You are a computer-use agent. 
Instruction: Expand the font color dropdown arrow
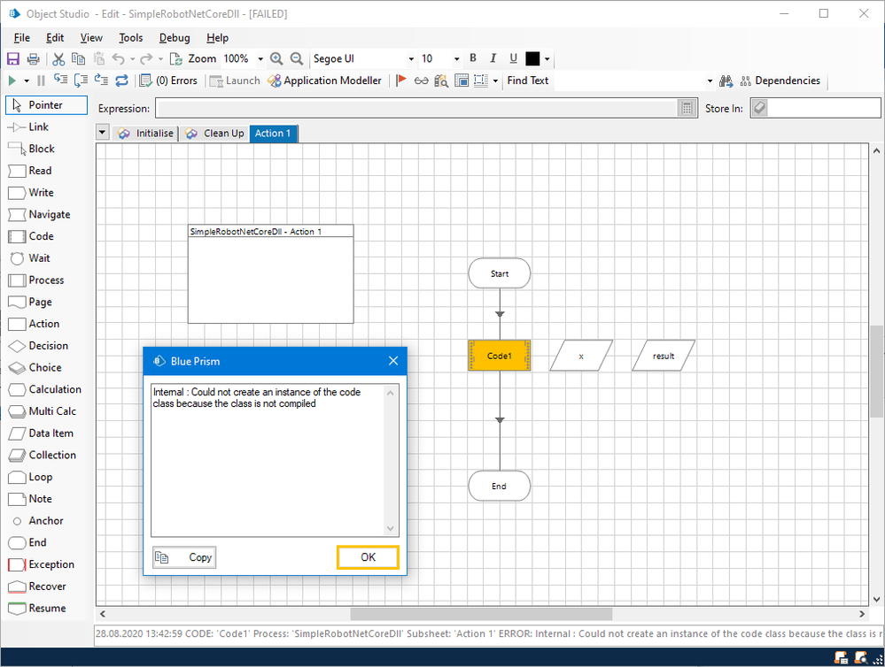(547, 58)
